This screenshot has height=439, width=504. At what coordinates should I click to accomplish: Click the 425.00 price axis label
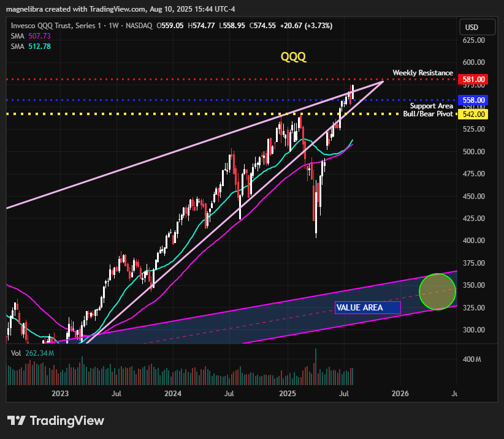[474, 218]
